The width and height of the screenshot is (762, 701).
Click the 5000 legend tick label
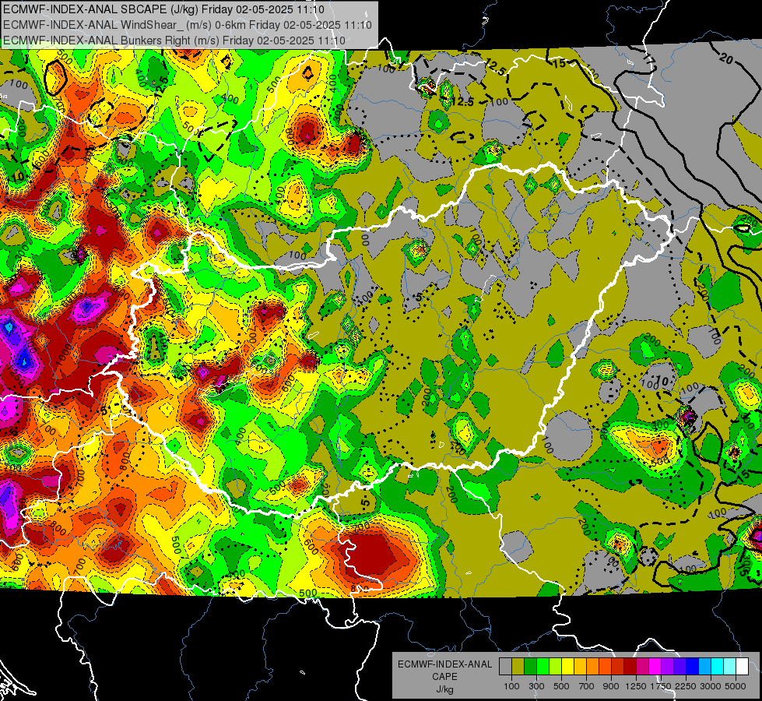tap(736, 686)
